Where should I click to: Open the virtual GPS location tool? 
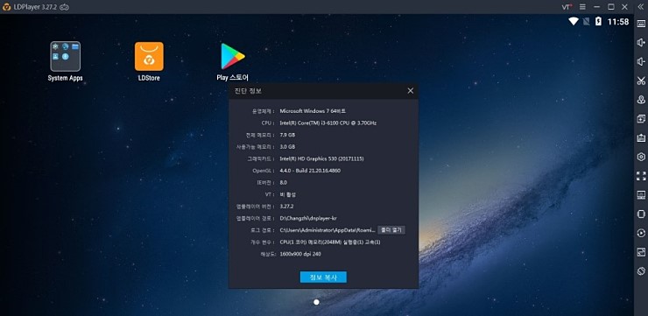click(x=641, y=100)
